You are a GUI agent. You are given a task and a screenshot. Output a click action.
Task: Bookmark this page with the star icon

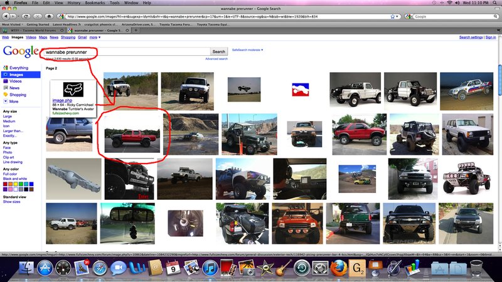click(x=393, y=17)
